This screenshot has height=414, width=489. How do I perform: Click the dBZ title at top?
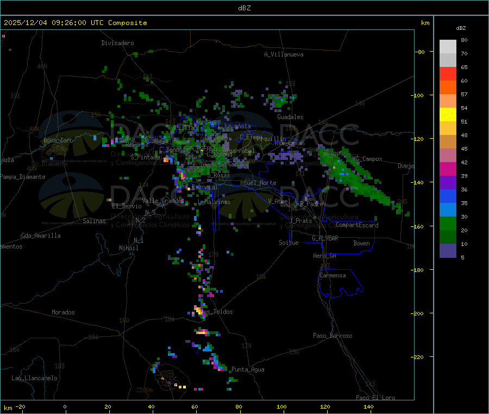[244, 8]
